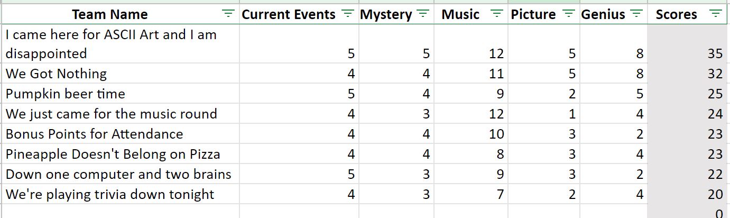Open the Team Name column filter icon

click(228, 14)
